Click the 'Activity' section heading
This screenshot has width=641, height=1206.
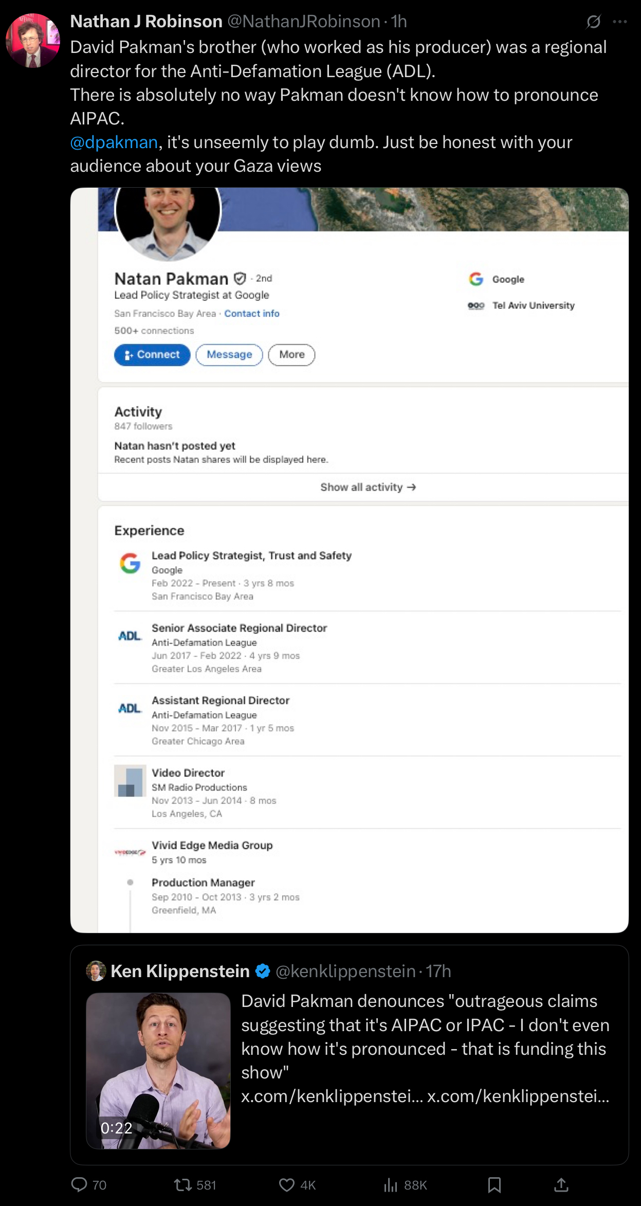point(138,411)
